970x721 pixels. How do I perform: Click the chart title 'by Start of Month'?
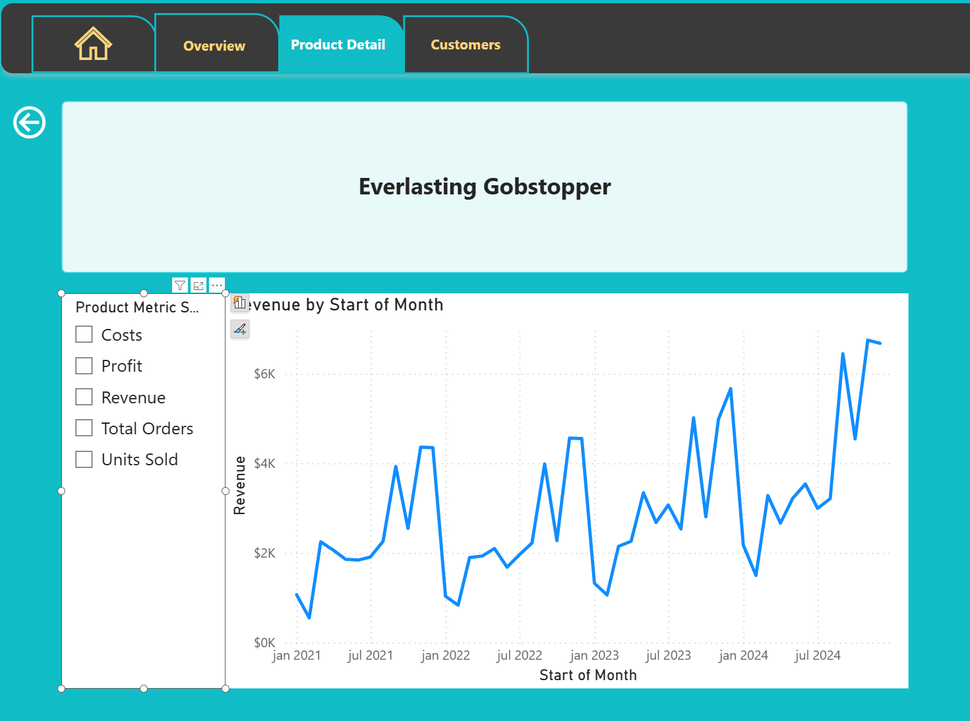click(375, 304)
